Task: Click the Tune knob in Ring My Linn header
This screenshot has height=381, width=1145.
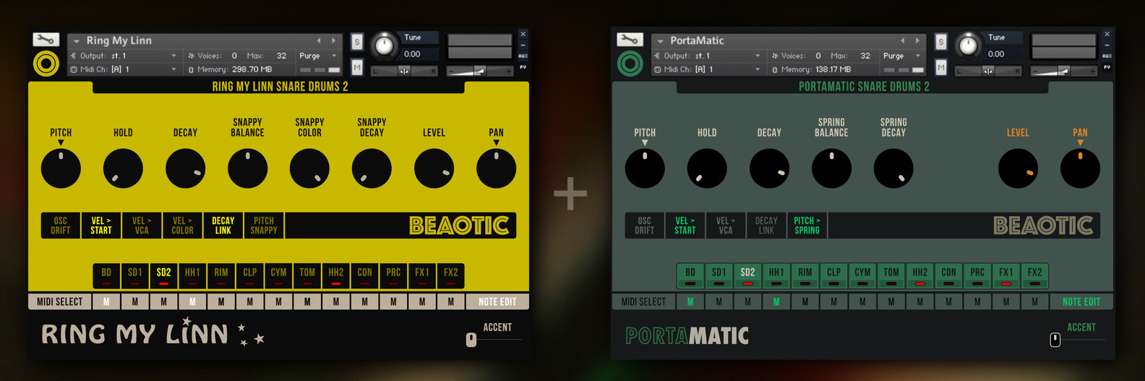Action: (385, 46)
